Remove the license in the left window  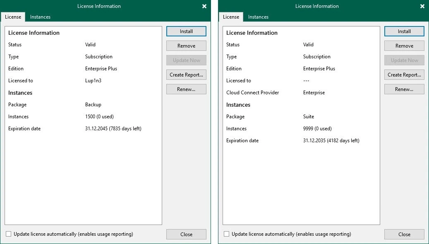[x=186, y=45]
